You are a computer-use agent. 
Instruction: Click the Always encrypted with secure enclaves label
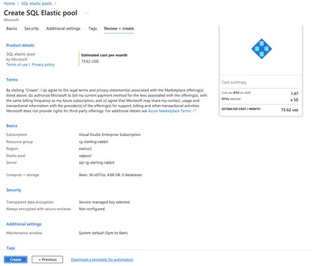pyautogui.click(x=39, y=209)
